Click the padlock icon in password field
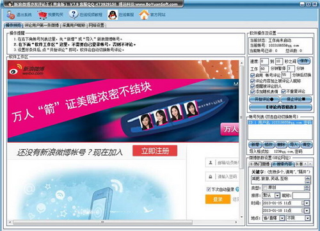Viewport: 320px width, 231px height. pyautogui.click(x=211, y=177)
